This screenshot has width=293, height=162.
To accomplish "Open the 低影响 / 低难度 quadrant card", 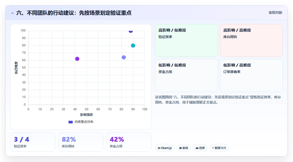I will pos(187,75).
